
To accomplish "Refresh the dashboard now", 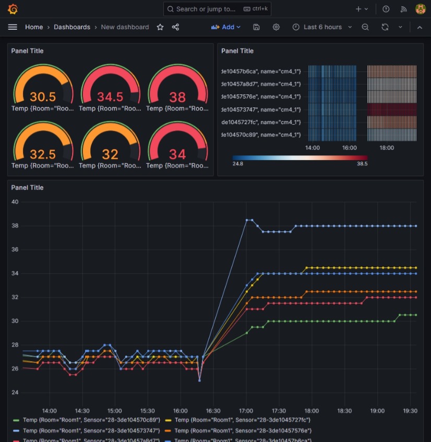I will pyautogui.click(x=385, y=27).
